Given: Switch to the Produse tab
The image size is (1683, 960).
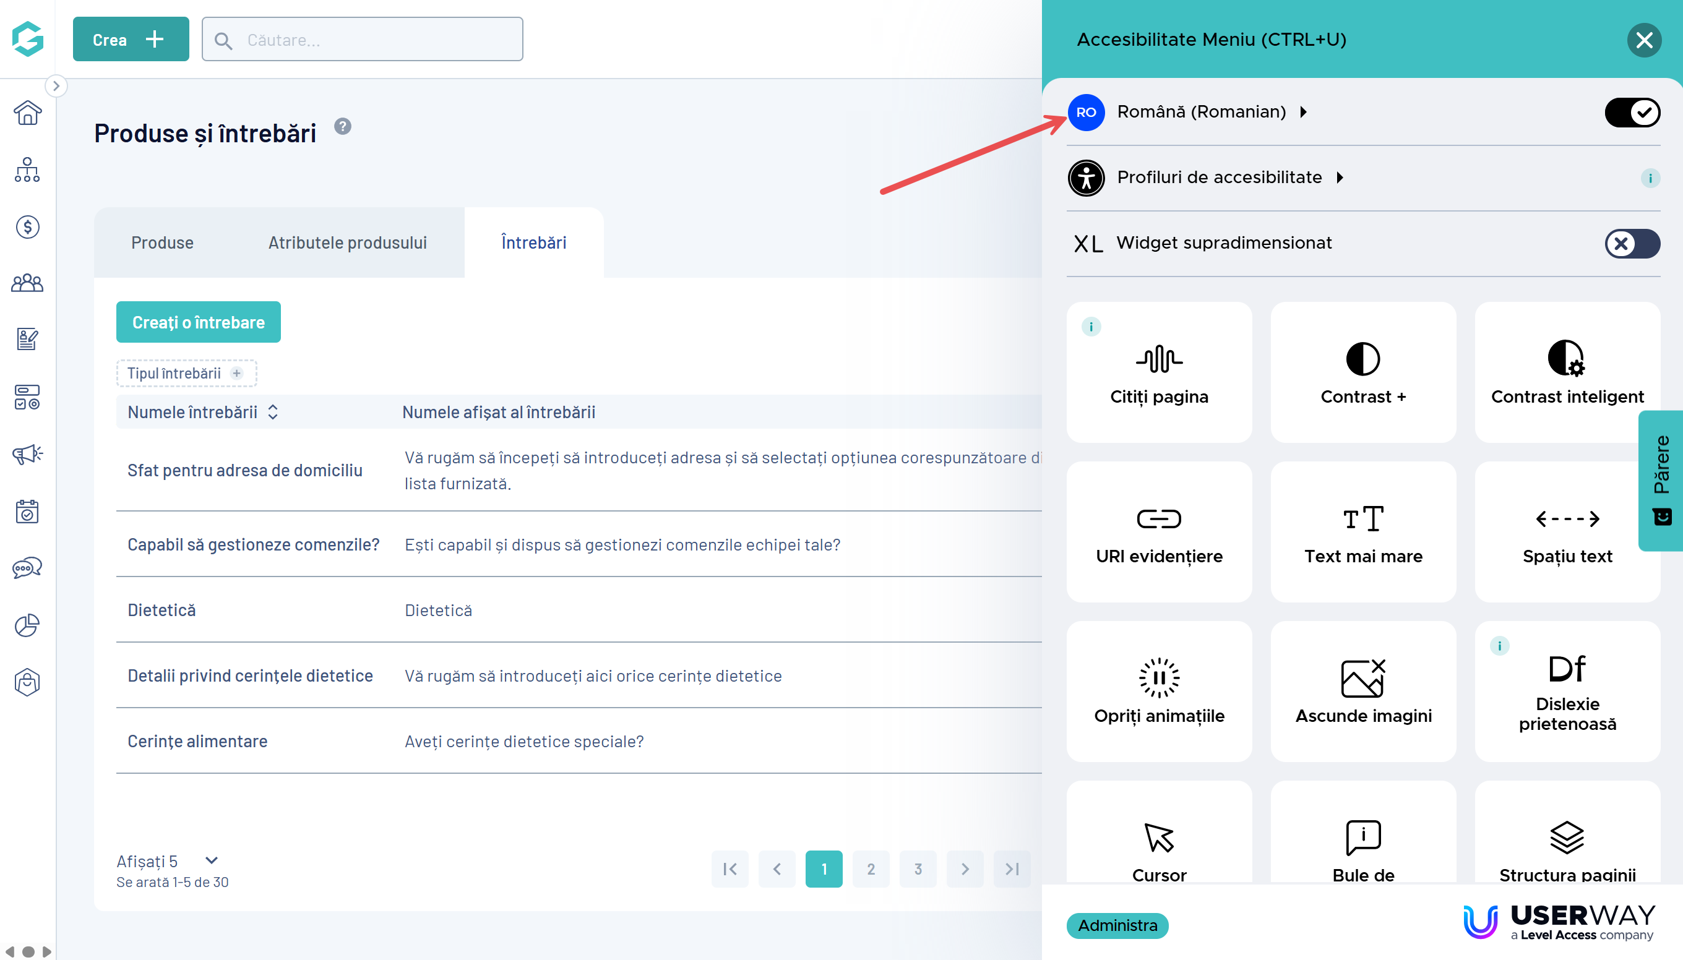Looking at the screenshot, I should 162,242.
